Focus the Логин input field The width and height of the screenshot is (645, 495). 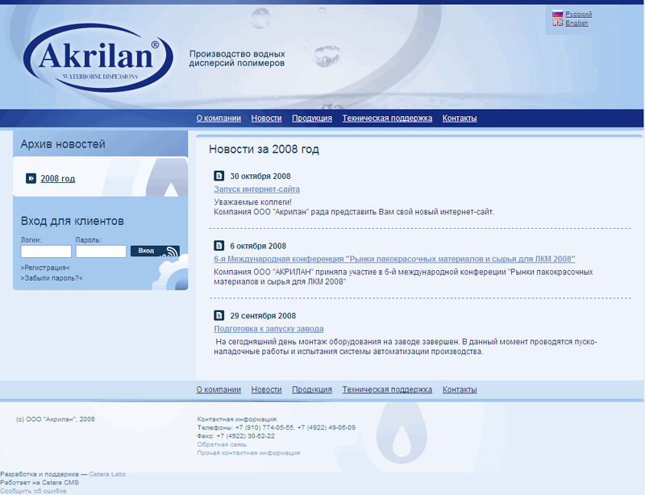[x=46, y=252]
